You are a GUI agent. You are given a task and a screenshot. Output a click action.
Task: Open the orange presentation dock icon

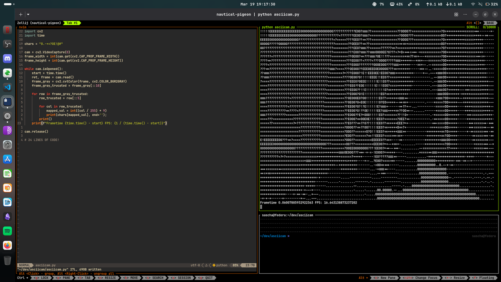[8, 188]
